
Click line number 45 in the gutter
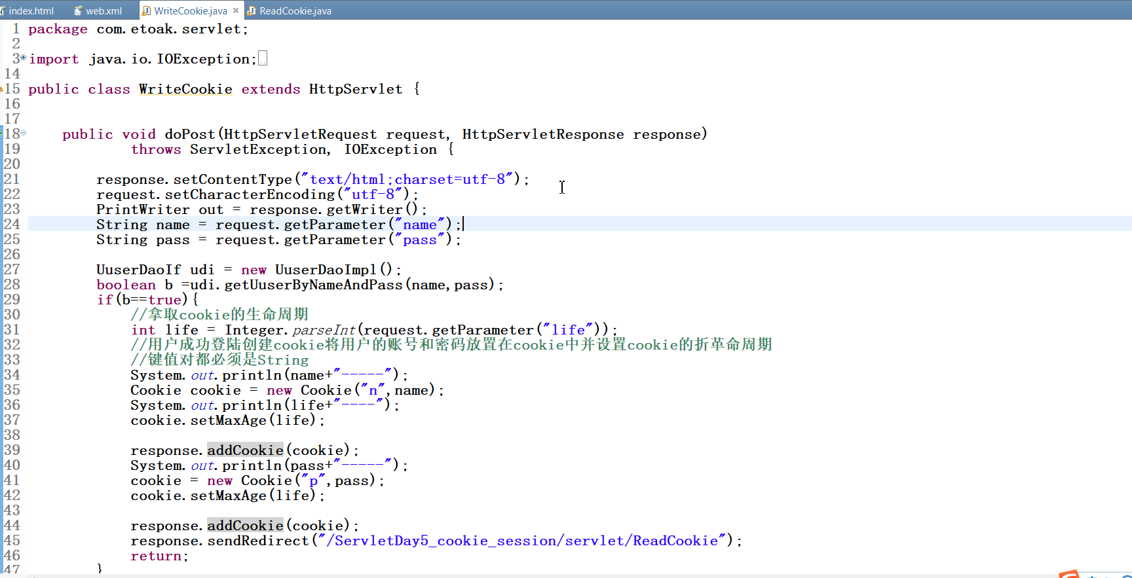tap(12, 540)
